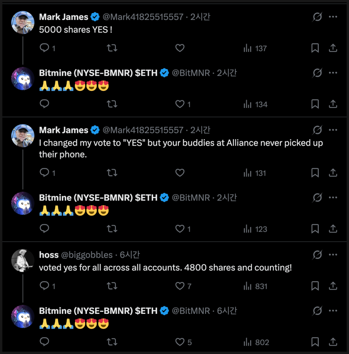Reply to Mark James's "5000 shares YES" post
This screenshot has height=354, width=349.
point(44,48)
